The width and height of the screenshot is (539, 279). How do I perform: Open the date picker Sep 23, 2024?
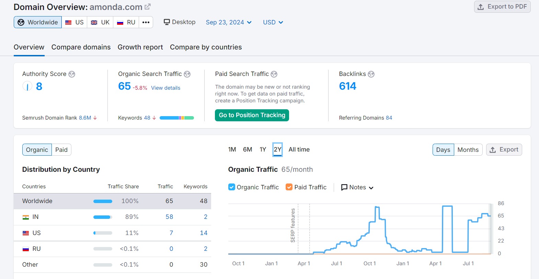pos(229,22)
